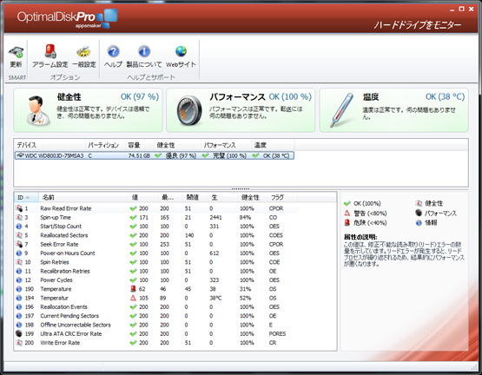Screen dimensions: 482x375
Task: Click the 名前 column header
Action: [x=83, y=197]
